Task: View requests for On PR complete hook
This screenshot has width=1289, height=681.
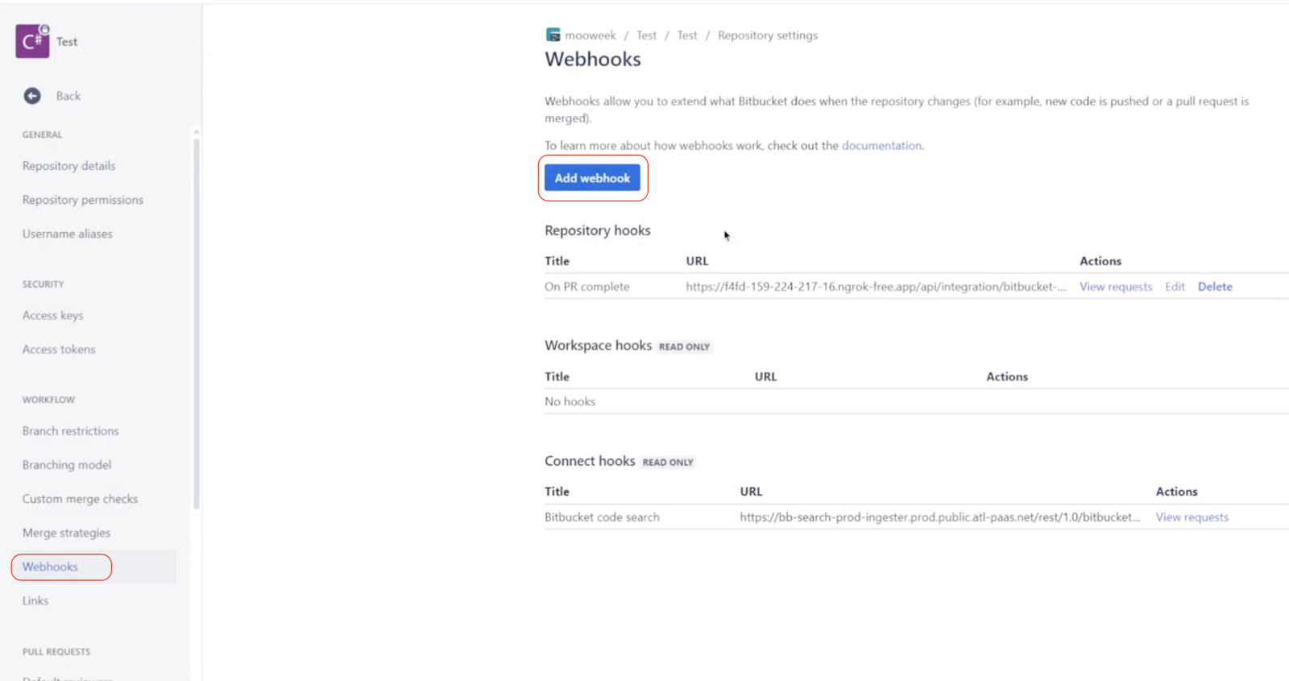Action: pos(1115,287)
